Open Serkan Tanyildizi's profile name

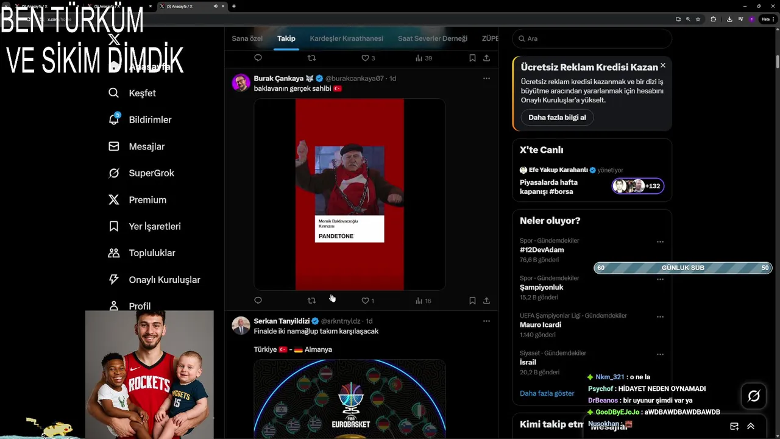point(282,321)
